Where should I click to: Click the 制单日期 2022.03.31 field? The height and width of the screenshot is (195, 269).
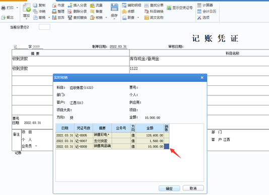point(118,46)
